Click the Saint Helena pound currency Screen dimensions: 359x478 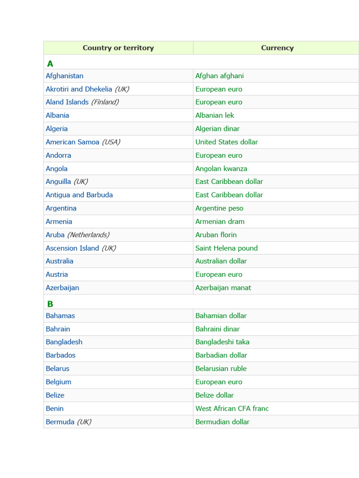tap(227, 248)
